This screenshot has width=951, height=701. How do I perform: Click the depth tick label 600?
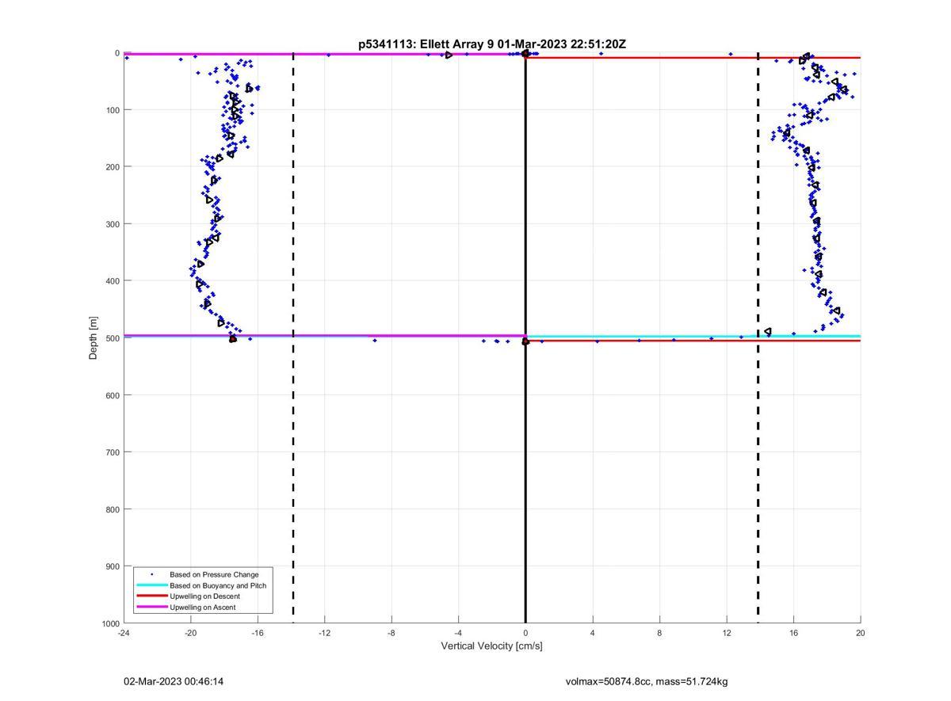tap(113, 395)
